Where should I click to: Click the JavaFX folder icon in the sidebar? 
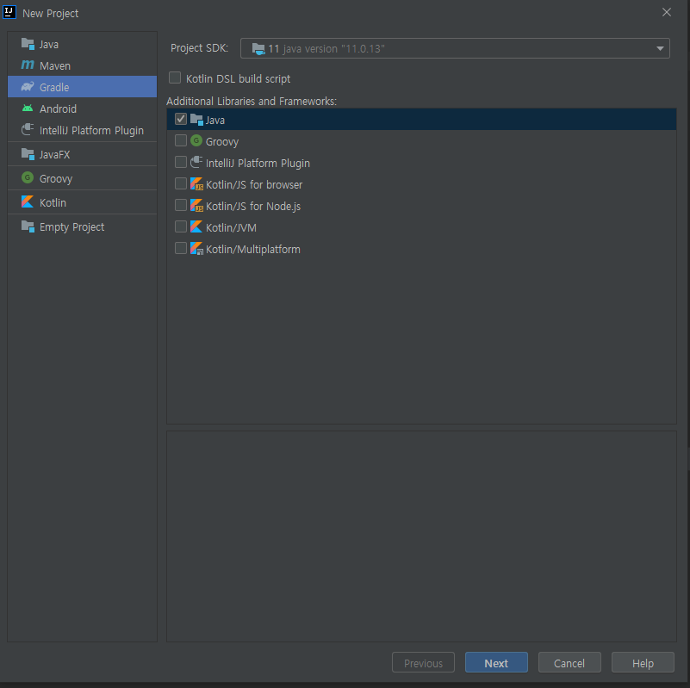(x=28, y=154)
